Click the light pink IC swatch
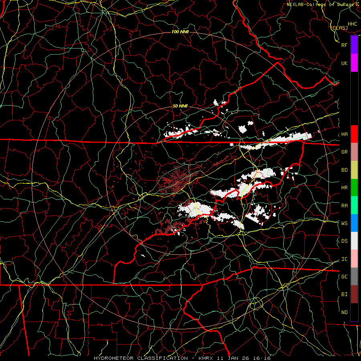The width and height of the screenshot is (361, 361). (354, 259)
